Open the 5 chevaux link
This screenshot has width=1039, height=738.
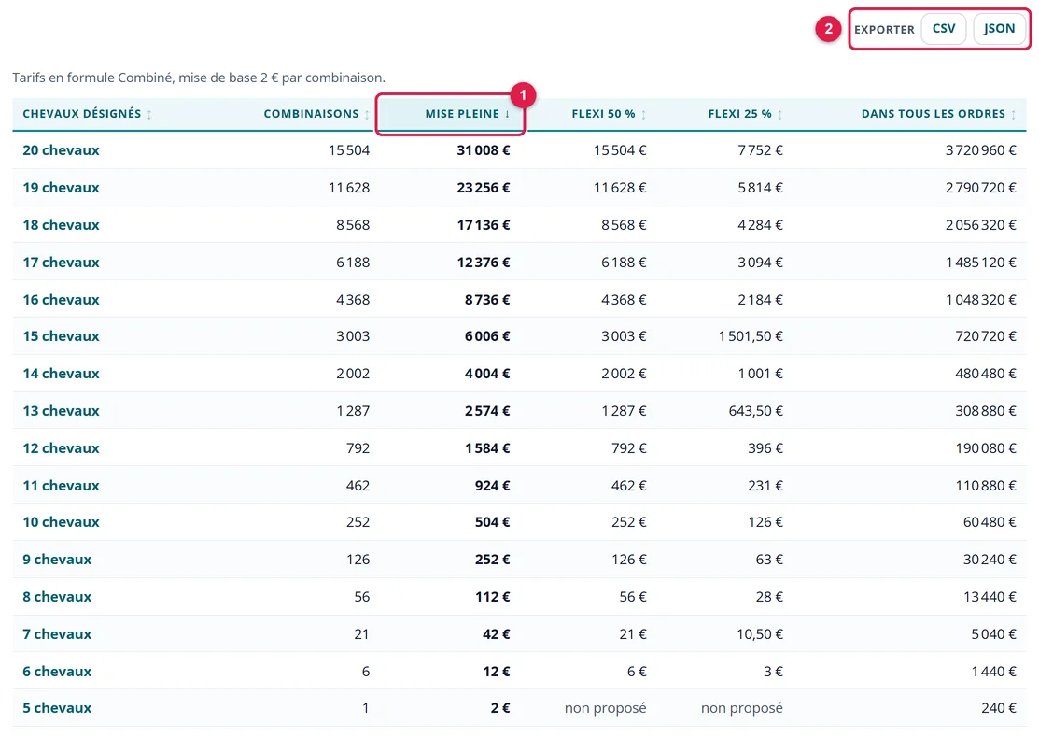pos(57,708)
